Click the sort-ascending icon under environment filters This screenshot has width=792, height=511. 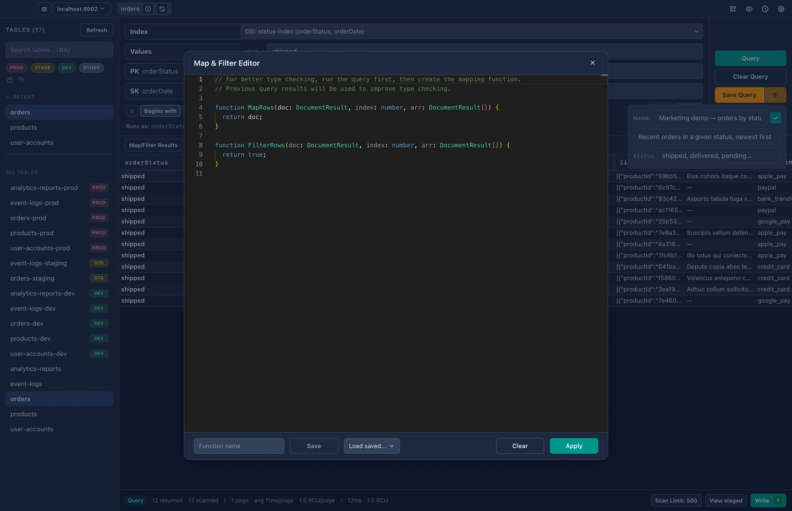(21, 80)
